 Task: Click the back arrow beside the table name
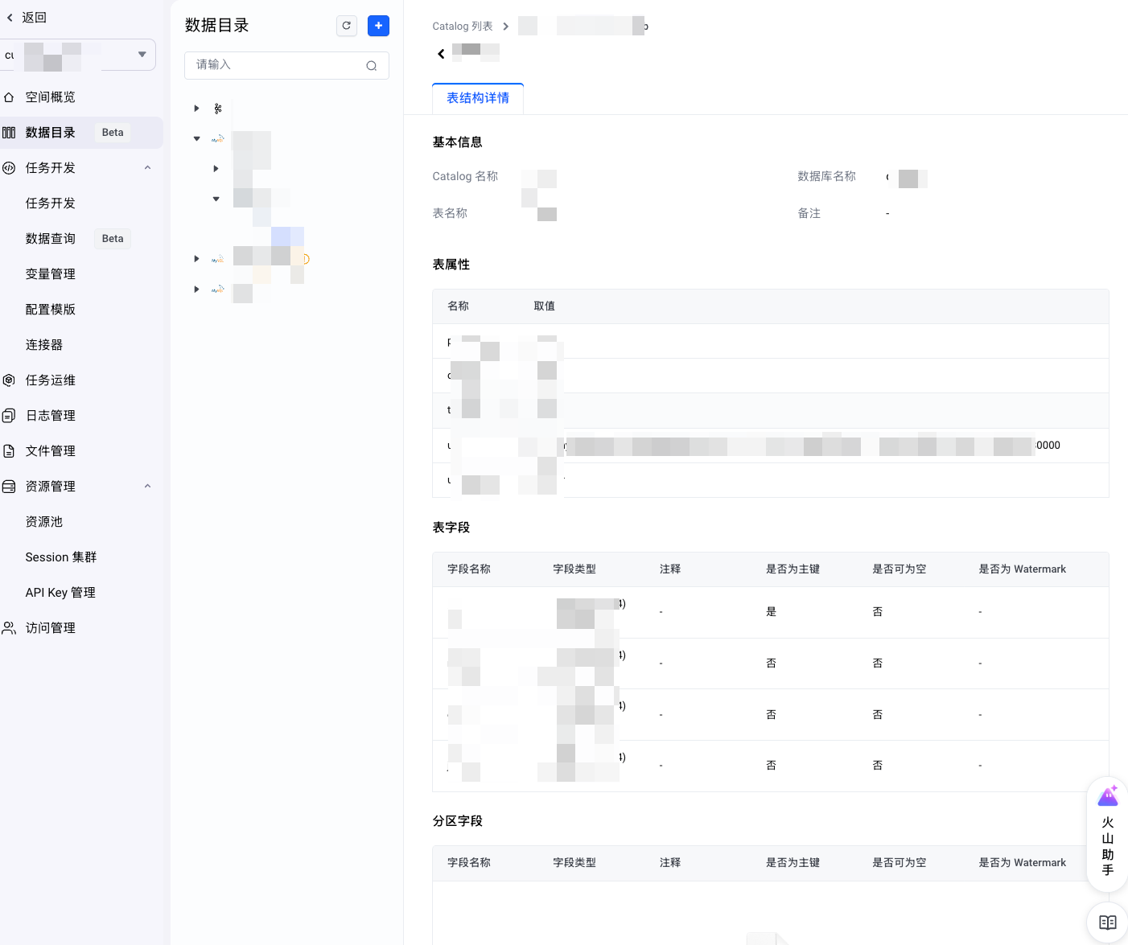click(441, 54)
